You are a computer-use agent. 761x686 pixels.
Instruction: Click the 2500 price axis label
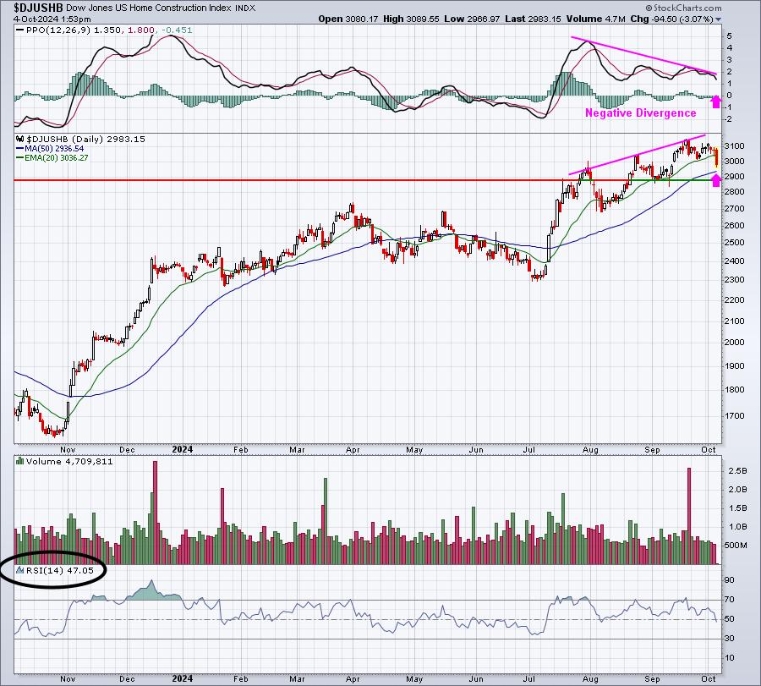point(735,243)
